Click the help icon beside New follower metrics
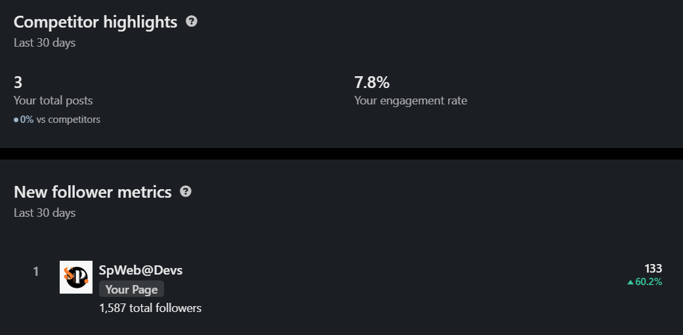This screenshot has width=683, height=335. pos(186,192)
